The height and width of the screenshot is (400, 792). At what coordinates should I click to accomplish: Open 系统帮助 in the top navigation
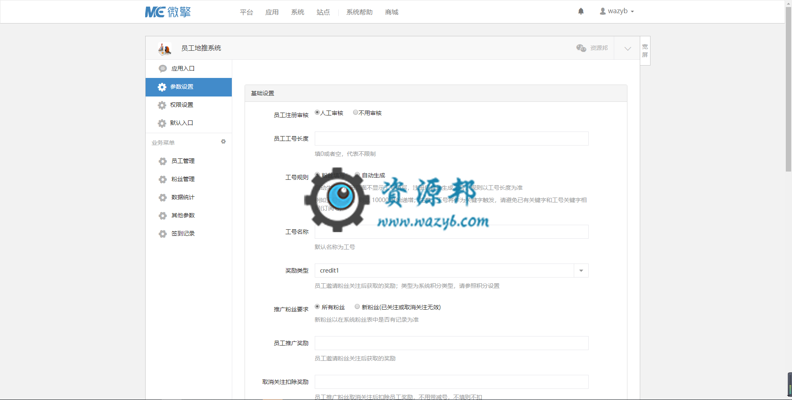pos(359,12)
